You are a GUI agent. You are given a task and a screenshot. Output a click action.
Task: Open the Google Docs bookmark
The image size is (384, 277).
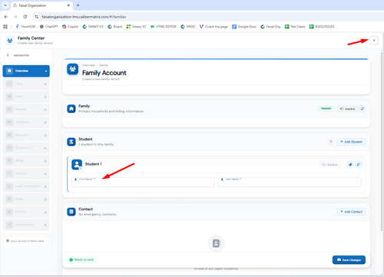pos(244,26)
